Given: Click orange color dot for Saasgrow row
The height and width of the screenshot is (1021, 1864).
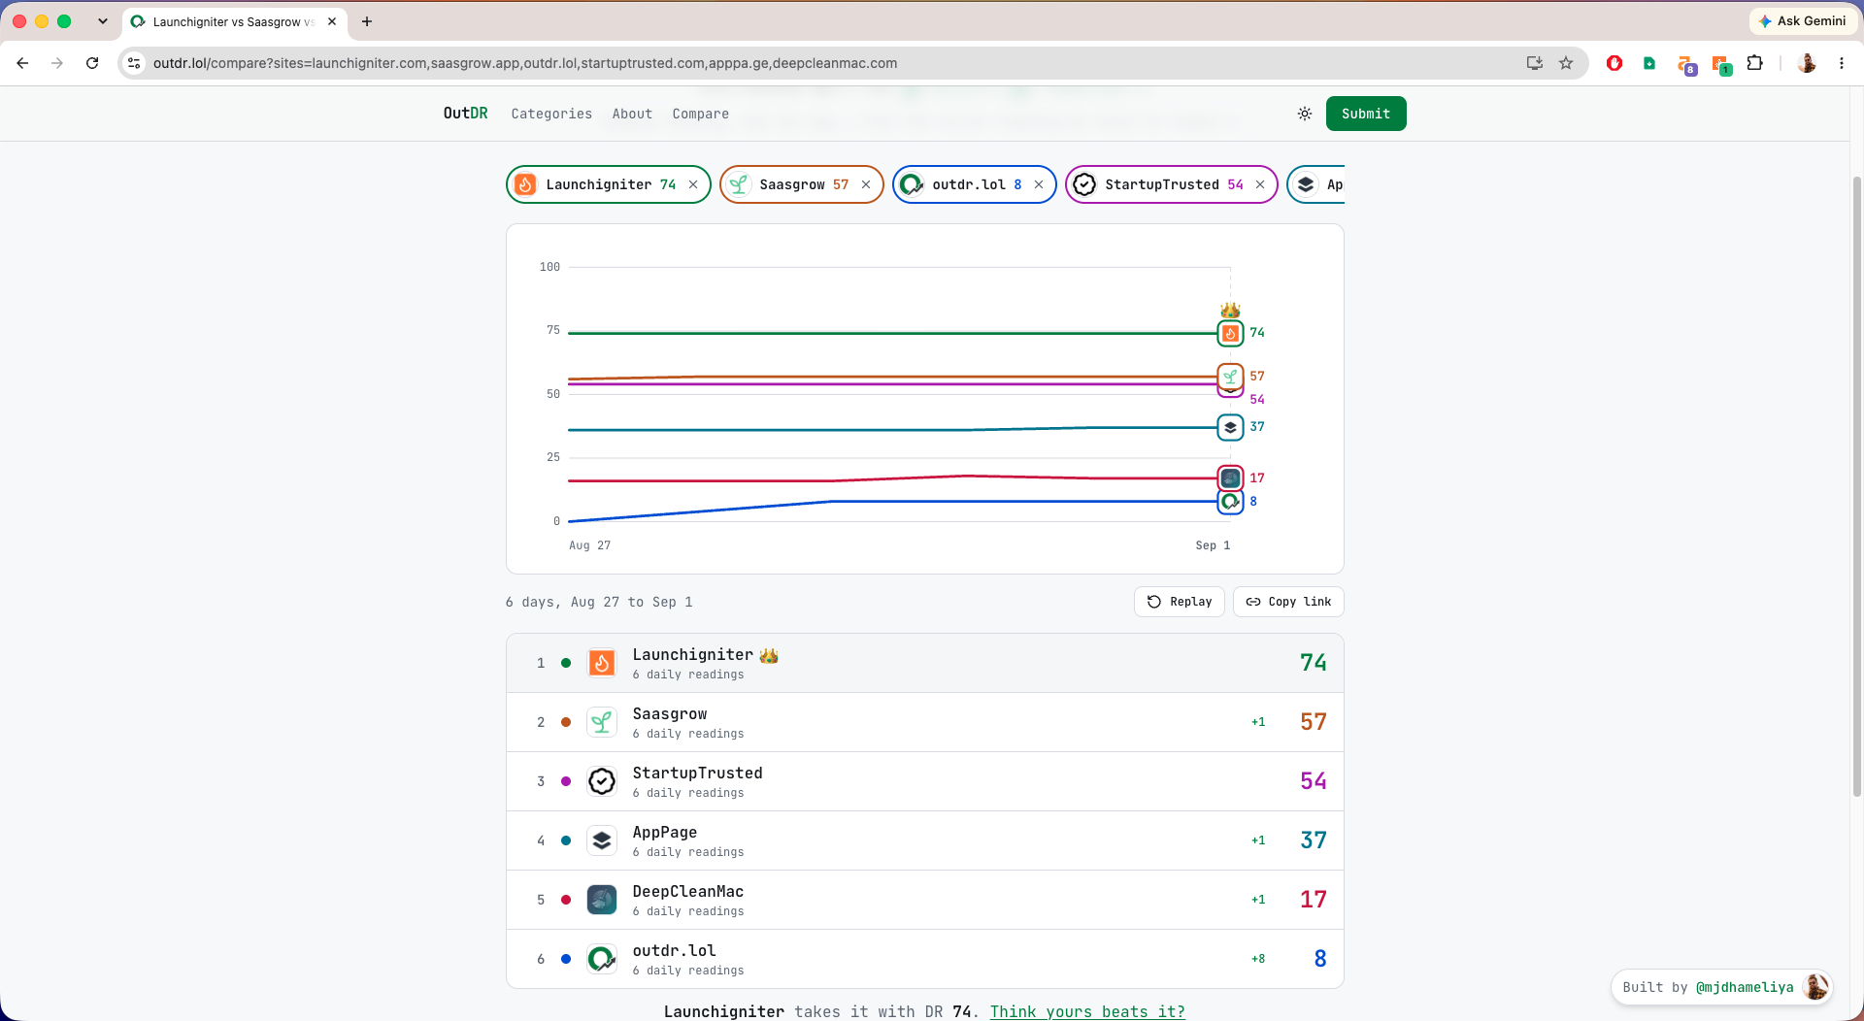Looking at the screenshot, I should [x=566, y=722].
